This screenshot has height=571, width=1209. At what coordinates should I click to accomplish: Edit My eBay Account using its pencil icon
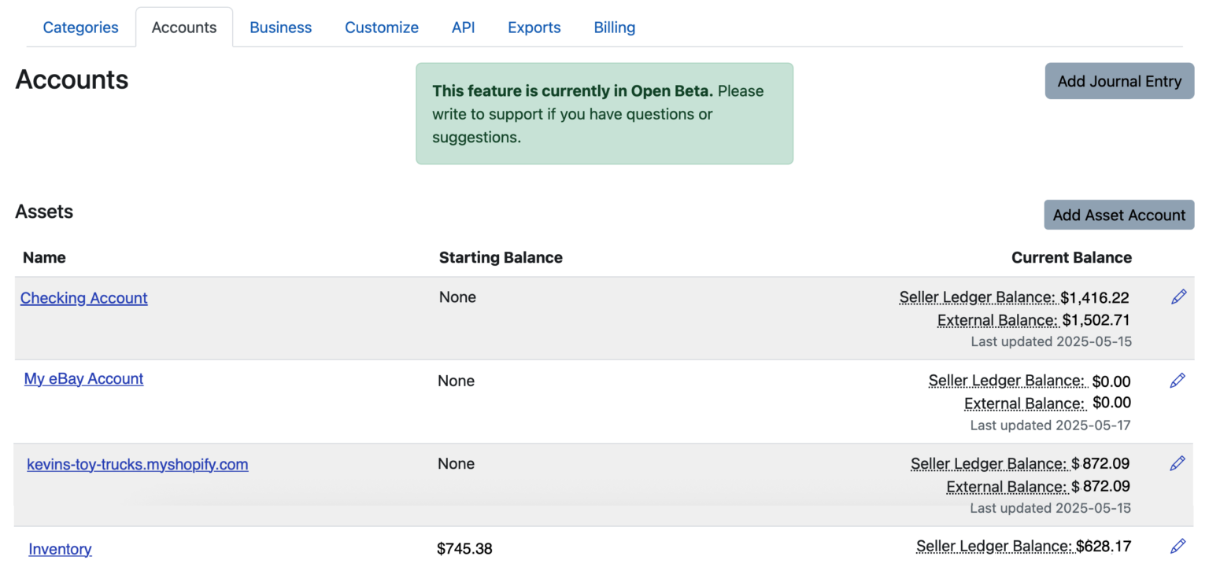pyautogui.click(x=1178, y=380)
